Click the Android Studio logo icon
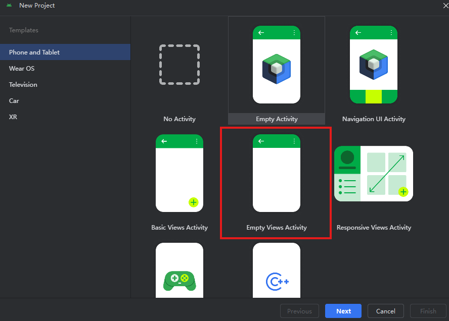 (x=10, y=6)
